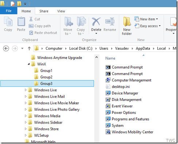Viewport: 178px width, 144px height.
Task: Click quick access New folder icon
Action: click(x=19, y=4)
